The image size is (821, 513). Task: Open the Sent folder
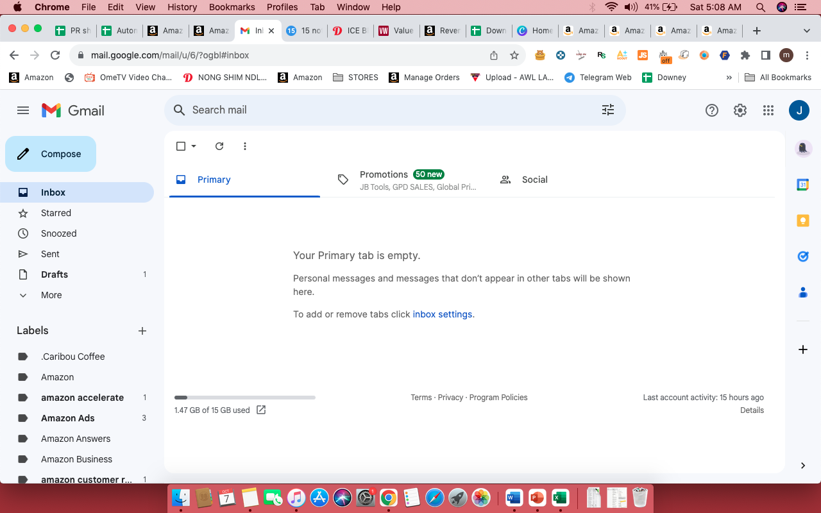pyautogui.click(x=77, y=254)
